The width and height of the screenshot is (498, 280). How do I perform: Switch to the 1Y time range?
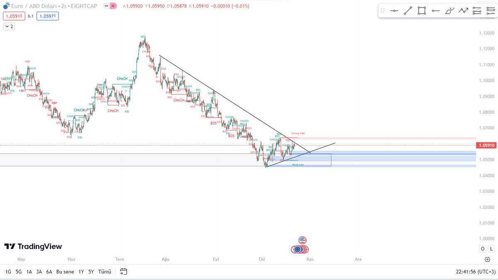point(81,272)
